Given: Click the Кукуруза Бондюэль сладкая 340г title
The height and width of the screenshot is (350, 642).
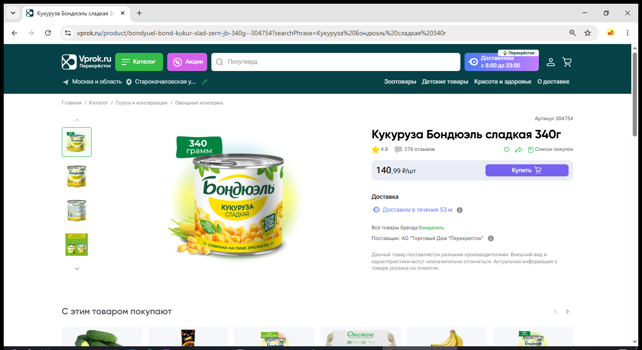Looking at the screenshot, I should [466, 135].
